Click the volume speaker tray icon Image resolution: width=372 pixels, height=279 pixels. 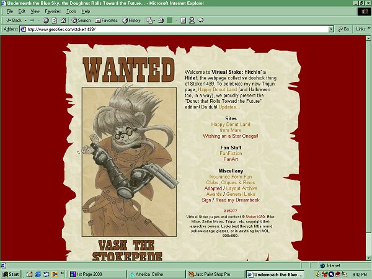pyautogui.click(x=317, y=275)
